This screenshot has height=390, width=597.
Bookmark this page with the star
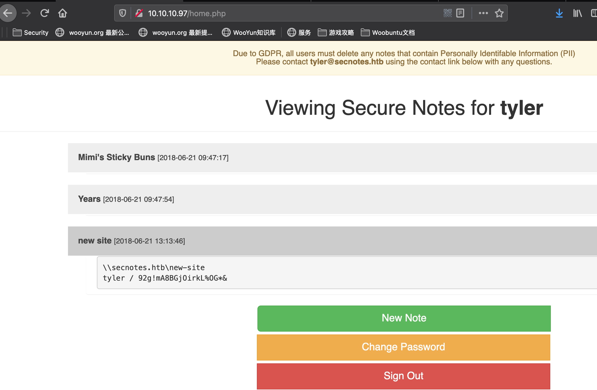[x=499, y=13]
